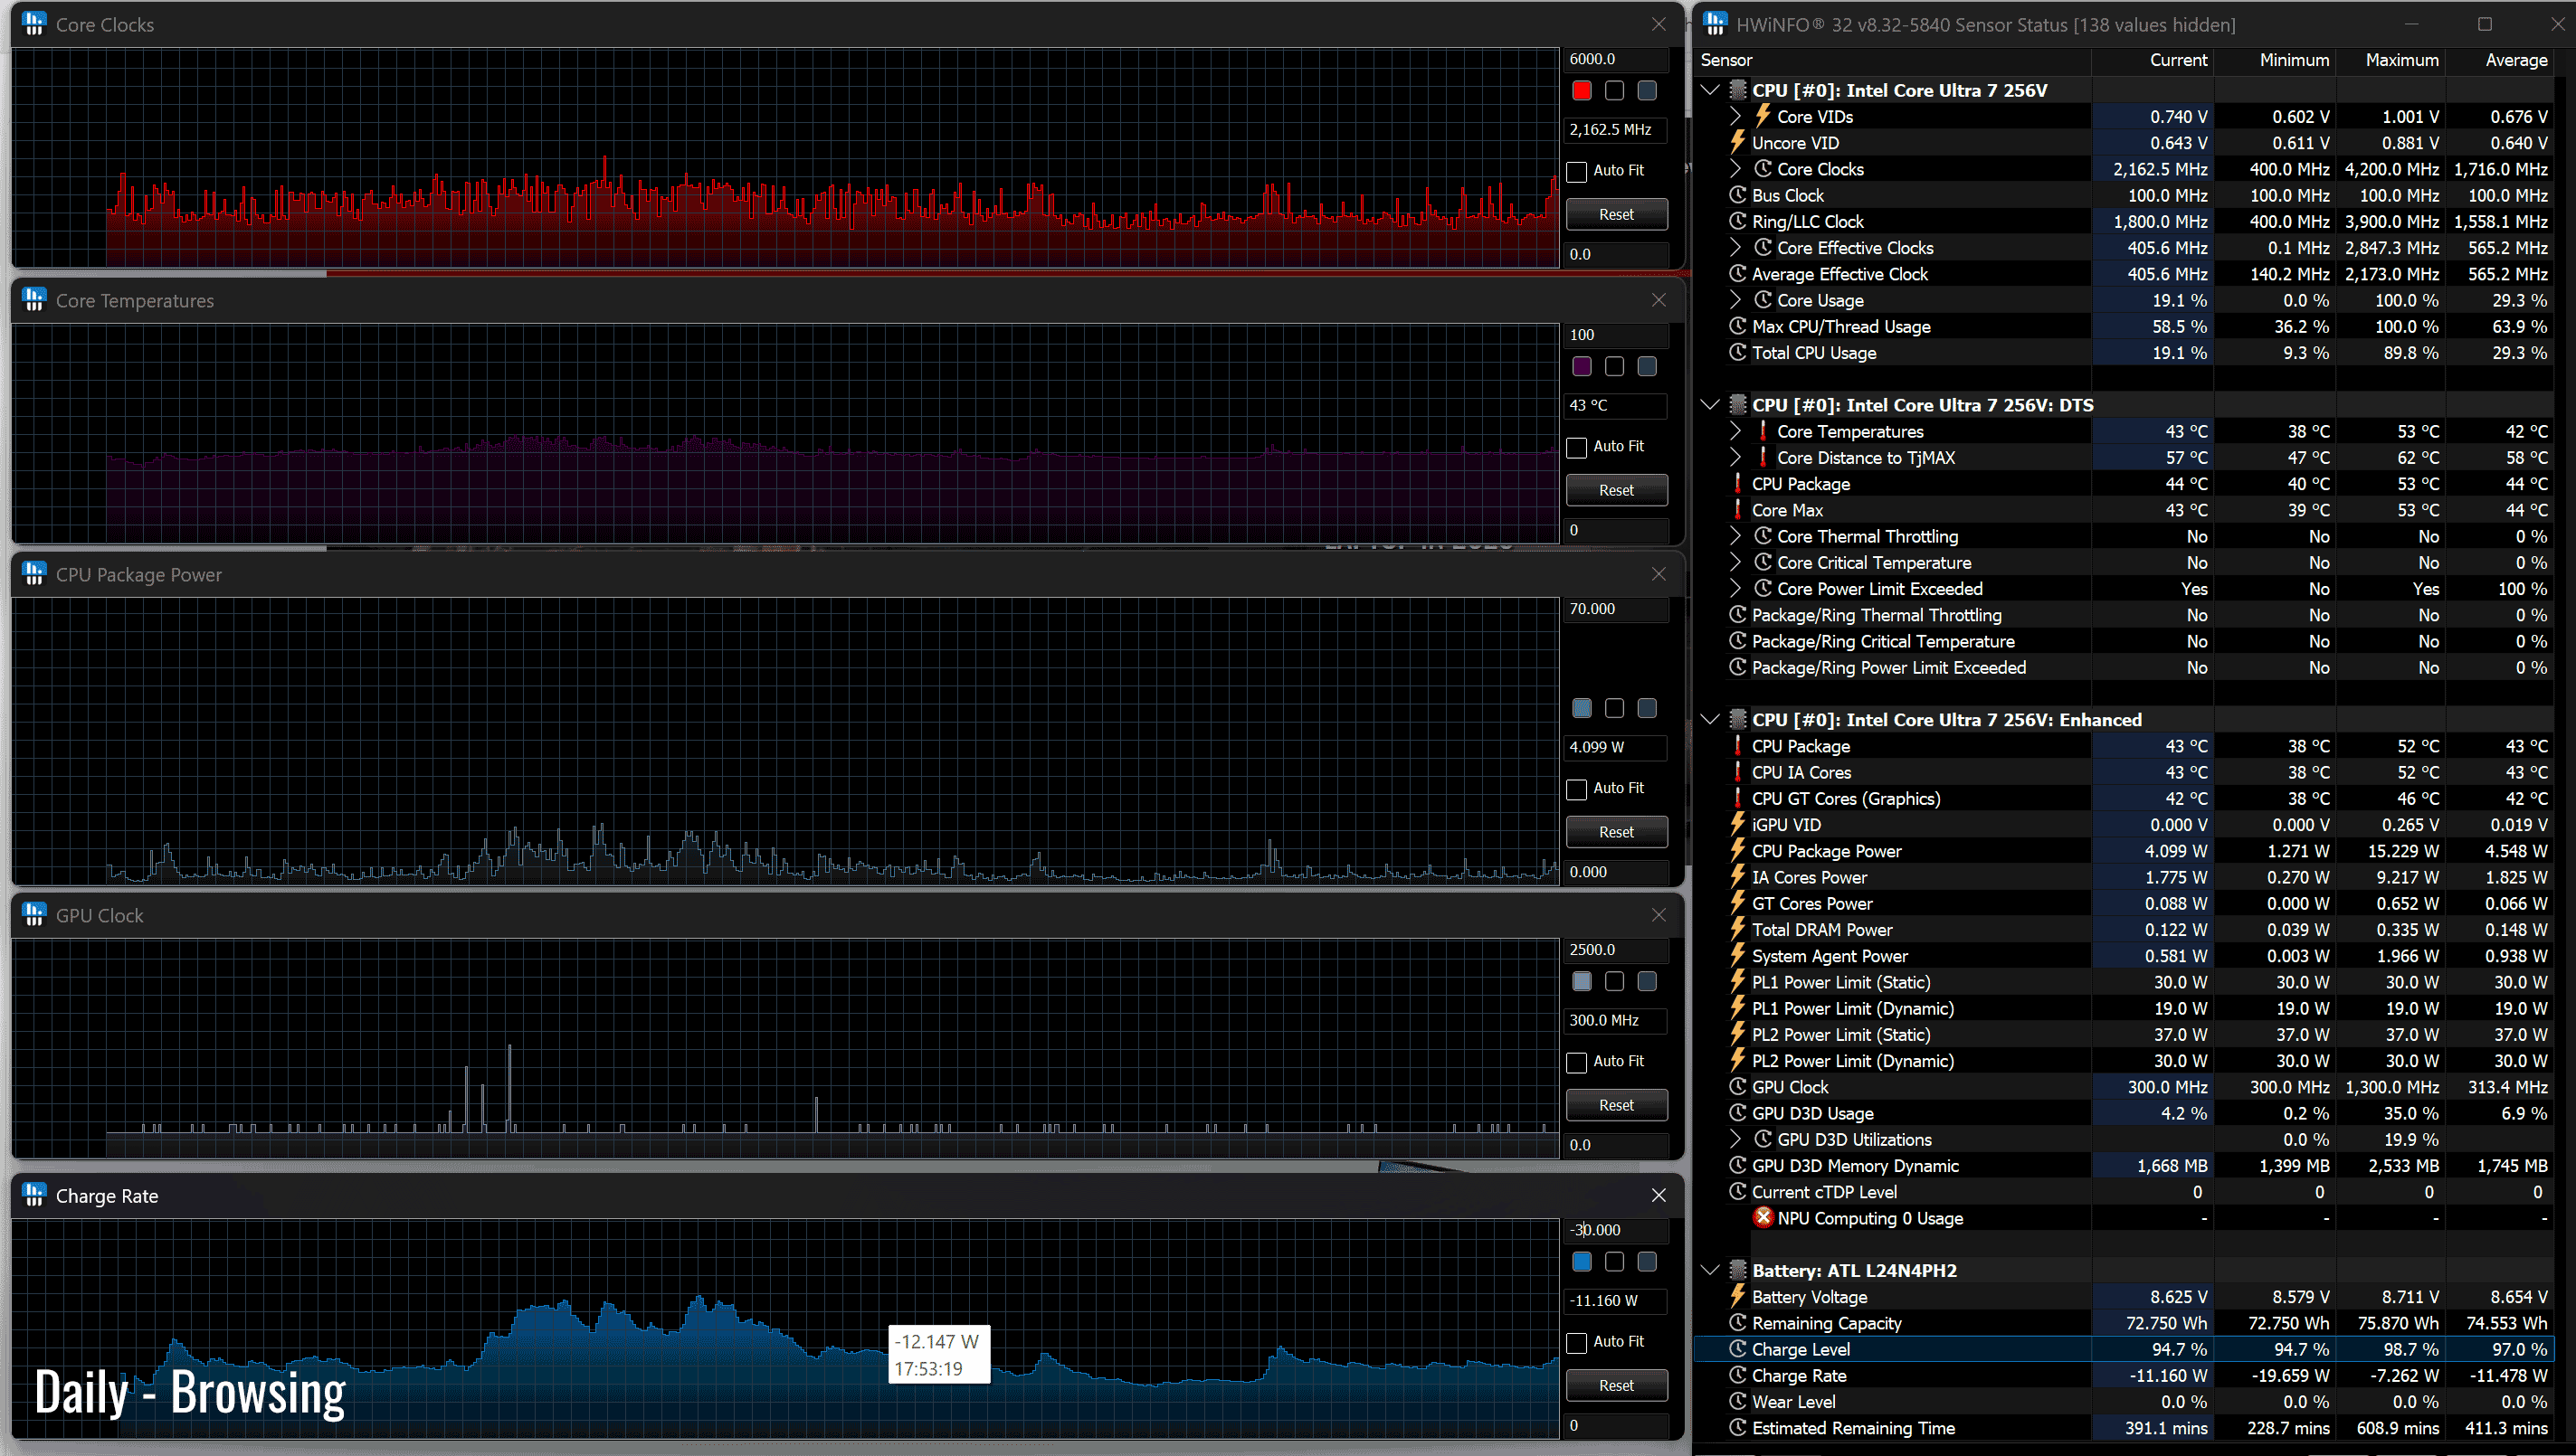Click the Maximum column header

(2401, 60)
